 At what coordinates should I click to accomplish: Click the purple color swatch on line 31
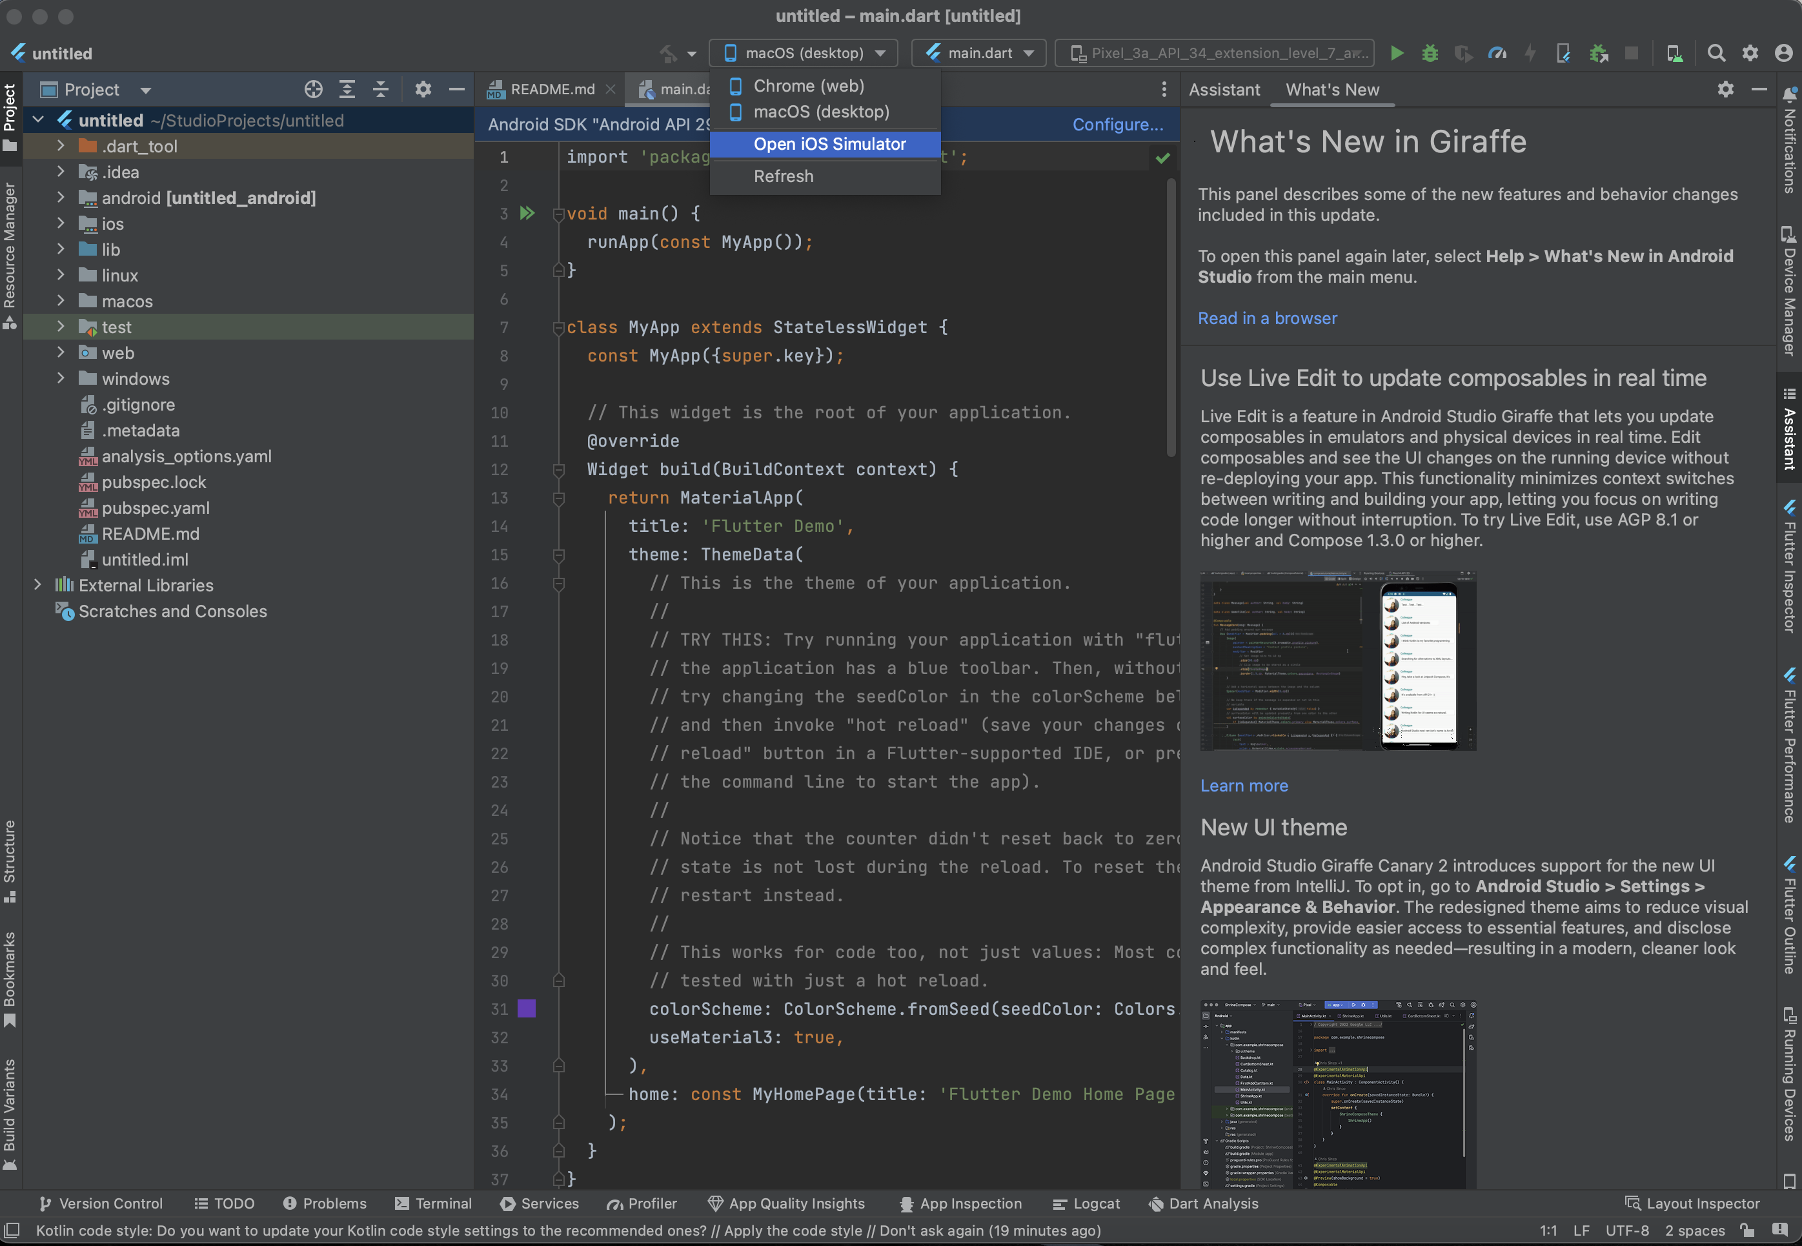coord(527,1008)
